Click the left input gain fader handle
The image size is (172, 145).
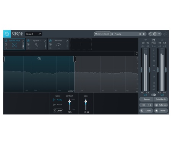[141, 70]
